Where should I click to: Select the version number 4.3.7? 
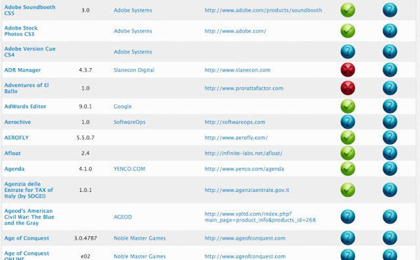point(85,70)
